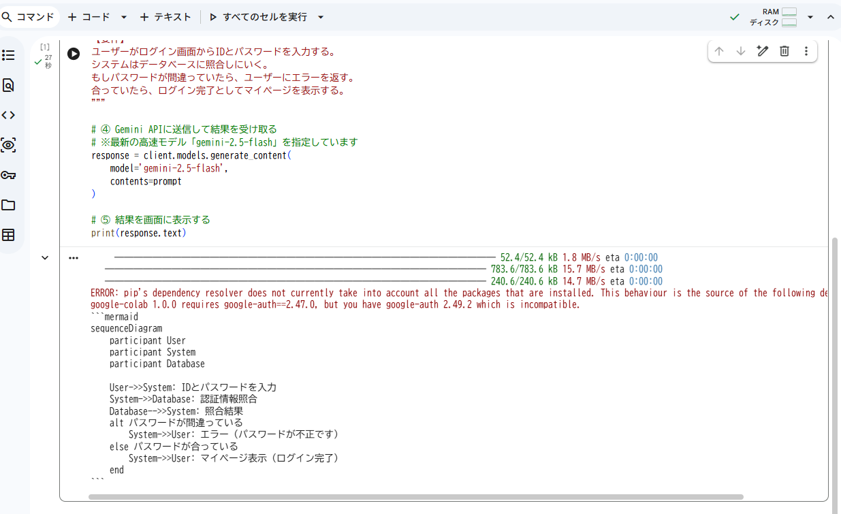Open the eye-shaped sidebar icon
Image resolution: width=841 pixels, height=514 pixels.
click(x=8, y=145)
